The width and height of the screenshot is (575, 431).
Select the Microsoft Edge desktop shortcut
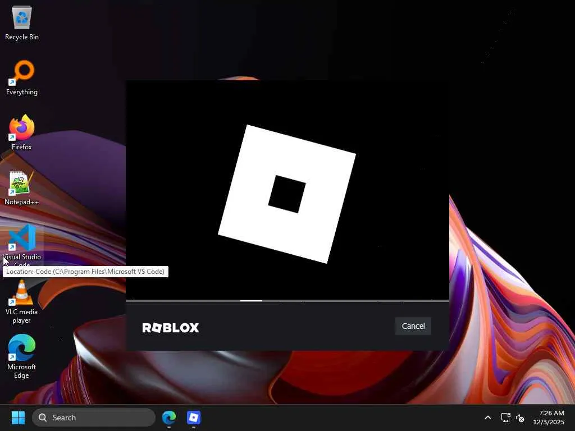point(22,356)
